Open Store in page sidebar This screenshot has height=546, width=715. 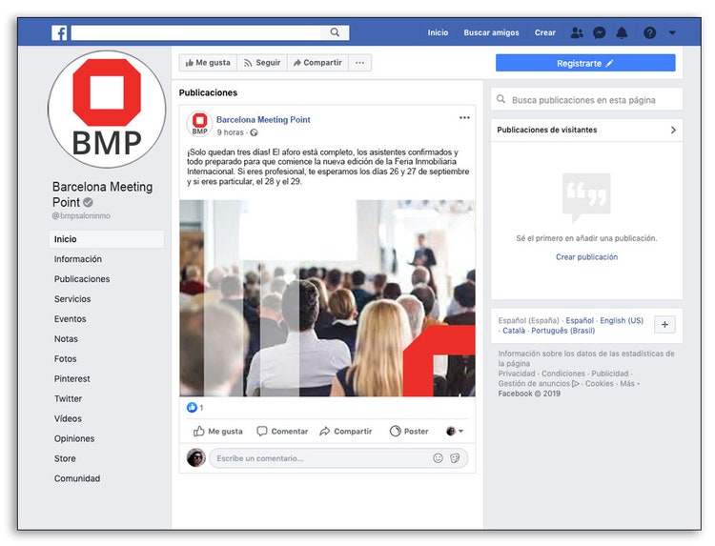(65, 458)
